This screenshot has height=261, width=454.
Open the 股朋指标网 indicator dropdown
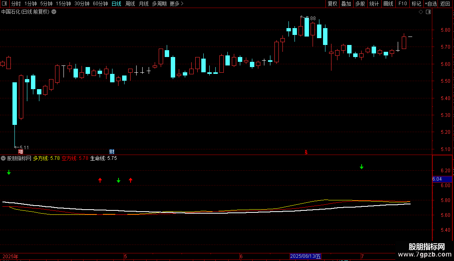pos(3,158)
